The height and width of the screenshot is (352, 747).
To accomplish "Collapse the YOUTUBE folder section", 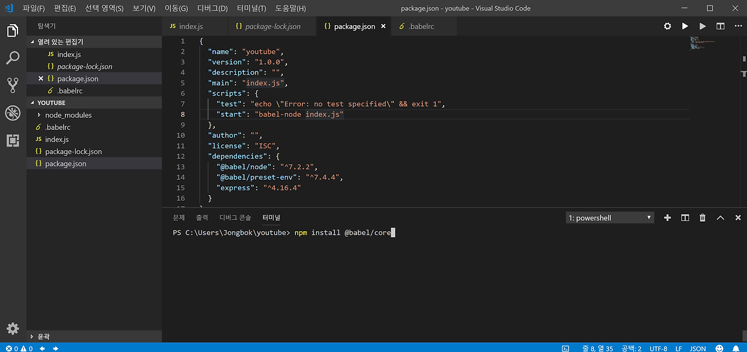I will (94, 103).
